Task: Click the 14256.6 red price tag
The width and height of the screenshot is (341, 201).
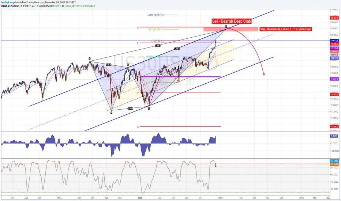Action: click(334, 126)
